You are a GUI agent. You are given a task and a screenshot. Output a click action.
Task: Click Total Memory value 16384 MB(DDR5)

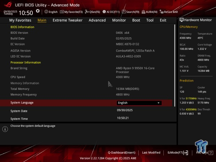point(128,89)
